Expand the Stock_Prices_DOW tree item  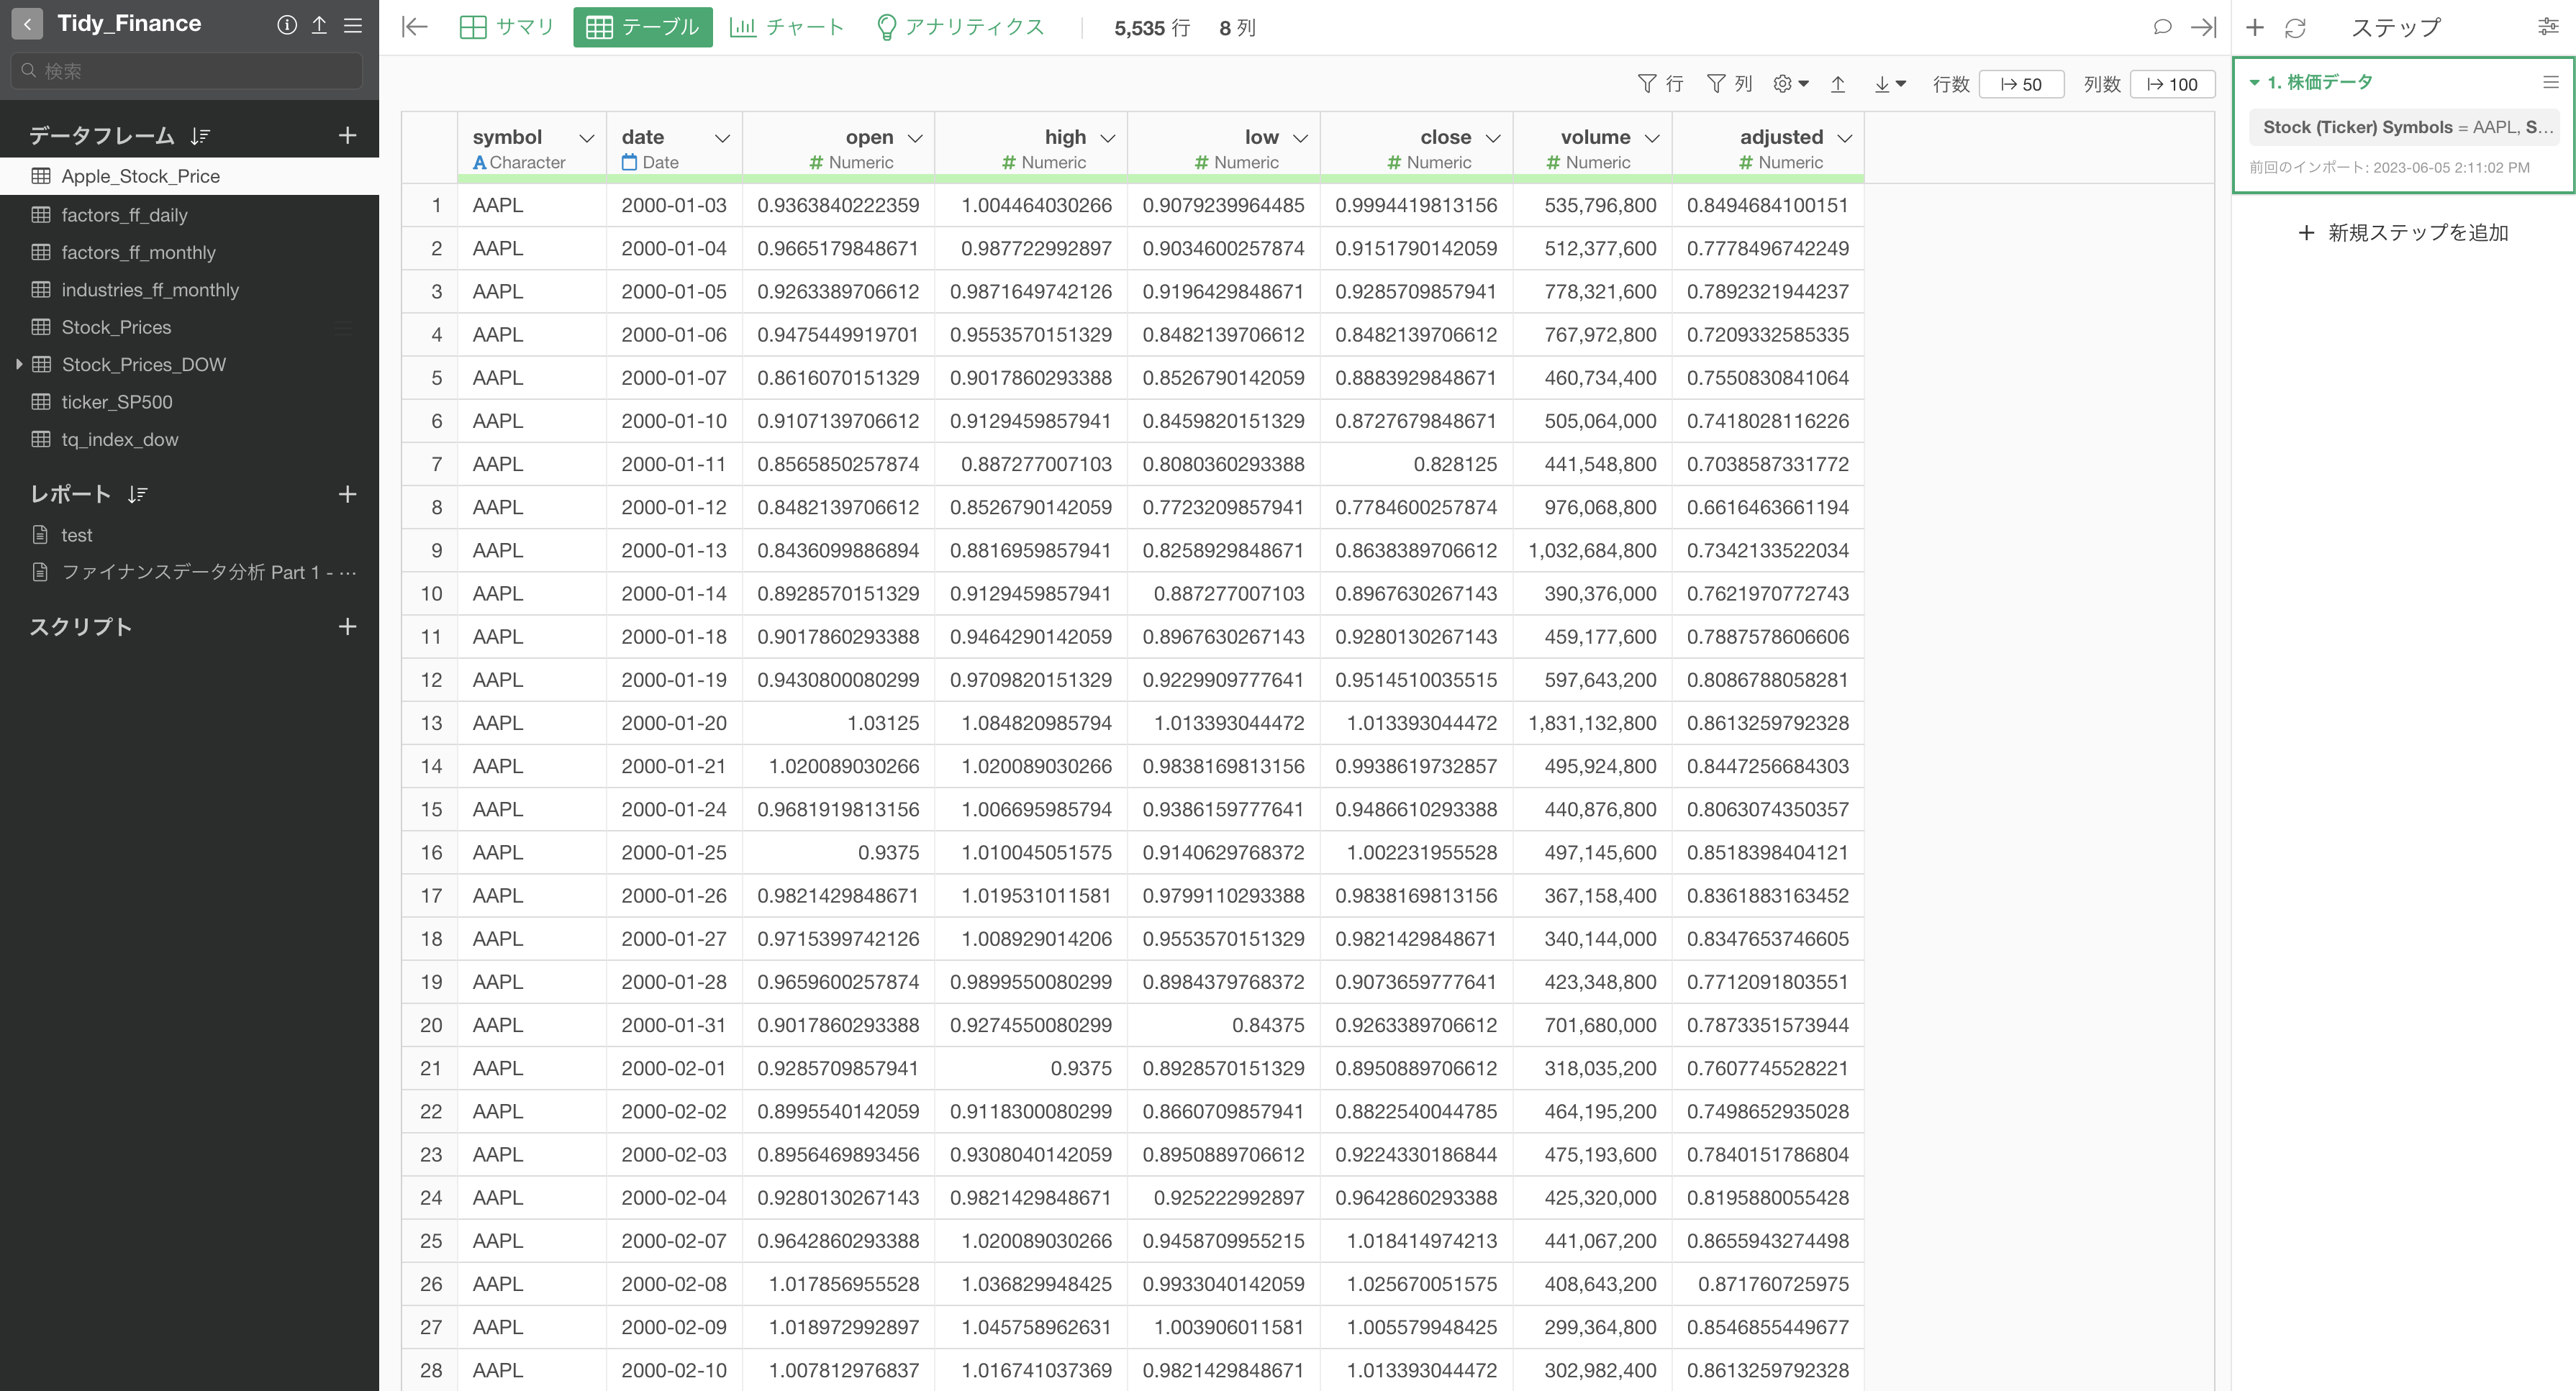tap(19, 365)
